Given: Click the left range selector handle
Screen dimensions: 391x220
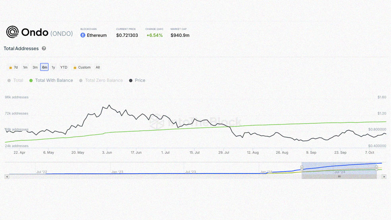Looking at the screenshot, I should point(302,168).
